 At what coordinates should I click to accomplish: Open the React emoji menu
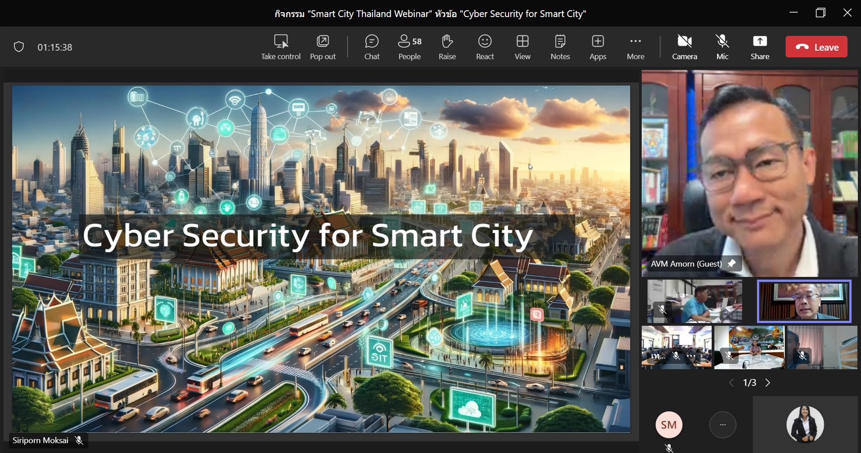(x=485, y=47)
